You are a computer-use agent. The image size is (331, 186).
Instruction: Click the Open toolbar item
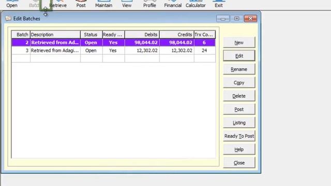click(x=12, y=4)
